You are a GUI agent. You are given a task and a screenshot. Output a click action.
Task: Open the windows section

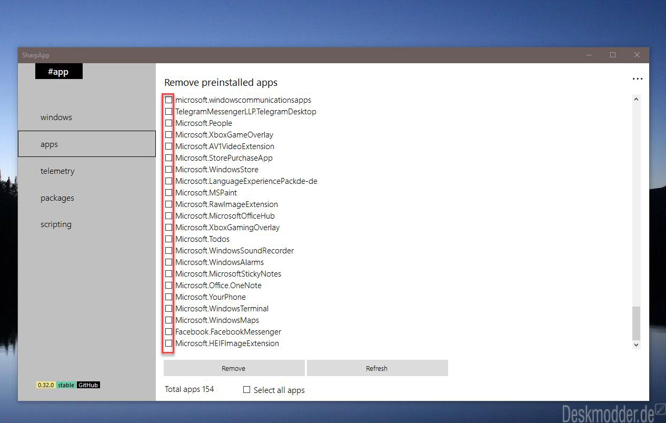click(x=87, y=117)
